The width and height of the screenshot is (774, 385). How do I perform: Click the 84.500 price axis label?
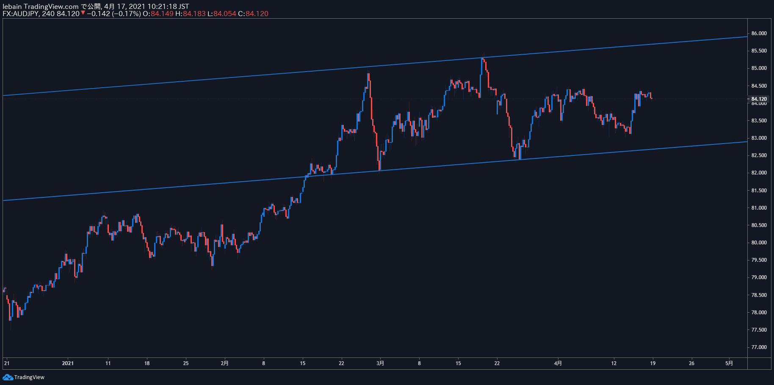click(759, 86)
